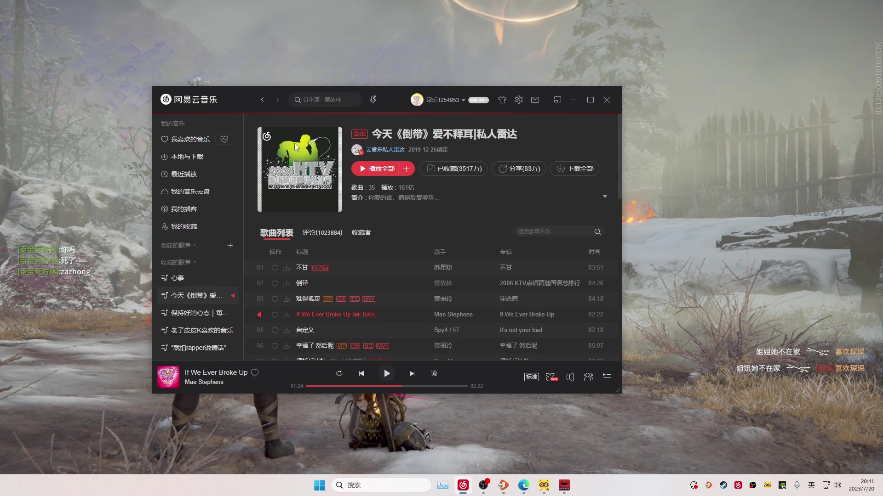Open MV for 难得孤寂
The height and width of the screenshot is (496, 883).
[369, 299]
